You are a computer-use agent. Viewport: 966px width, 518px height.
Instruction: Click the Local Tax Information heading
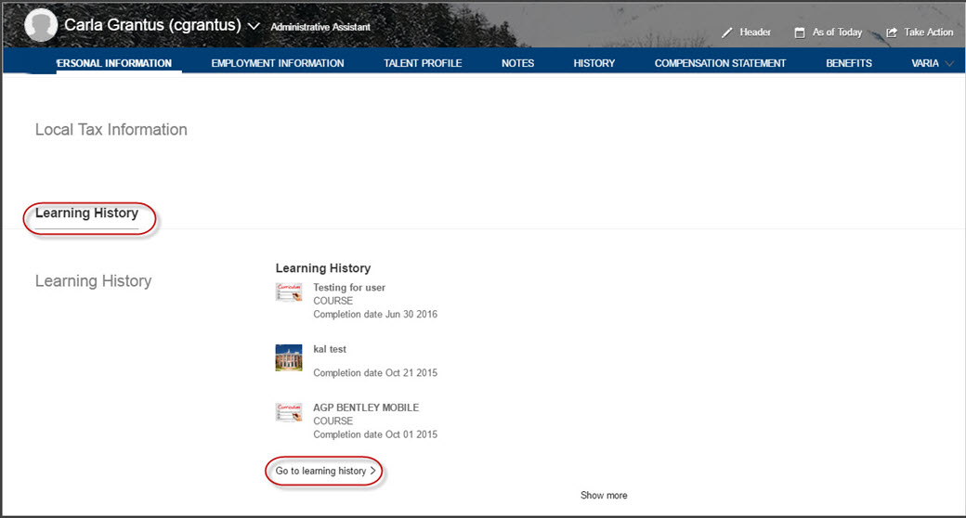pyautogui.click(x=111, y=129)
